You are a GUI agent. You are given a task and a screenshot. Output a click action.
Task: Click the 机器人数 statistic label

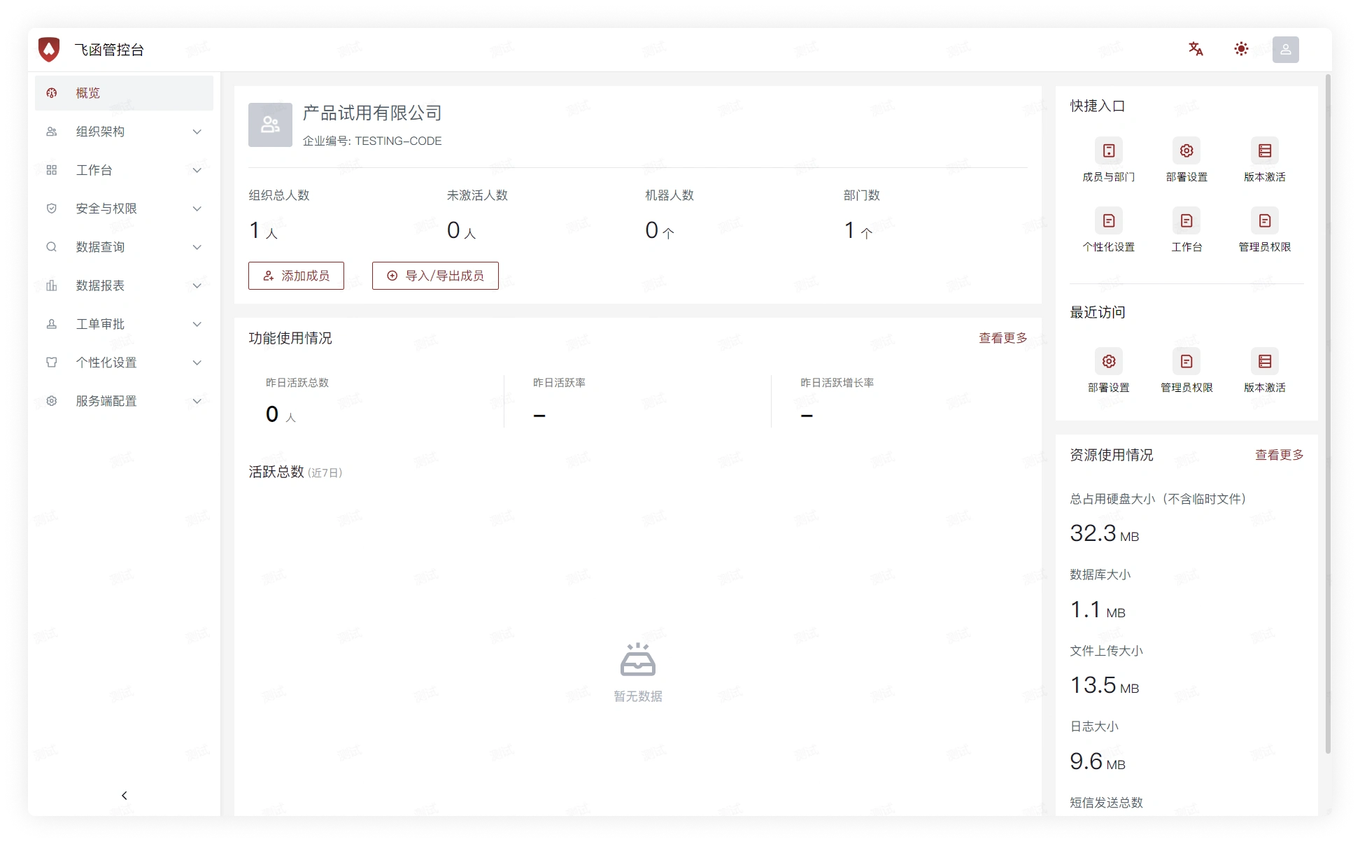click(x=670, y=195)
